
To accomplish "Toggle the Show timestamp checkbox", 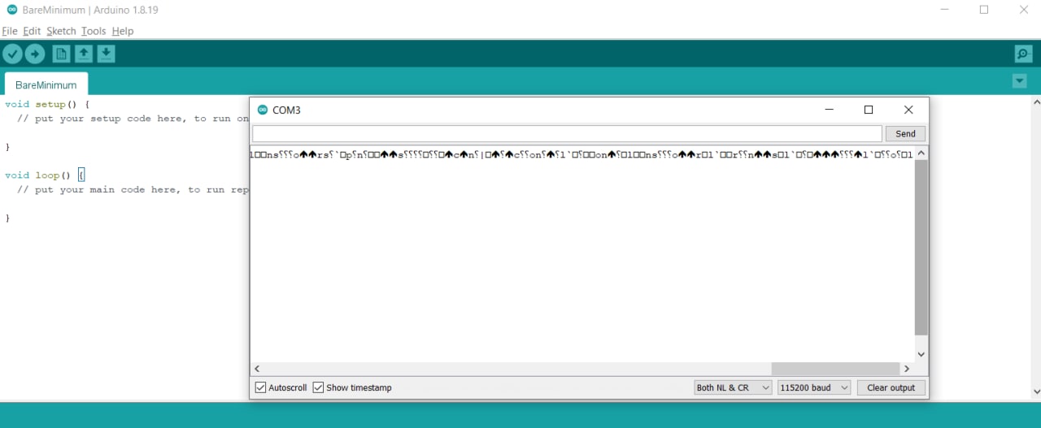I will (x=318, y=387).
